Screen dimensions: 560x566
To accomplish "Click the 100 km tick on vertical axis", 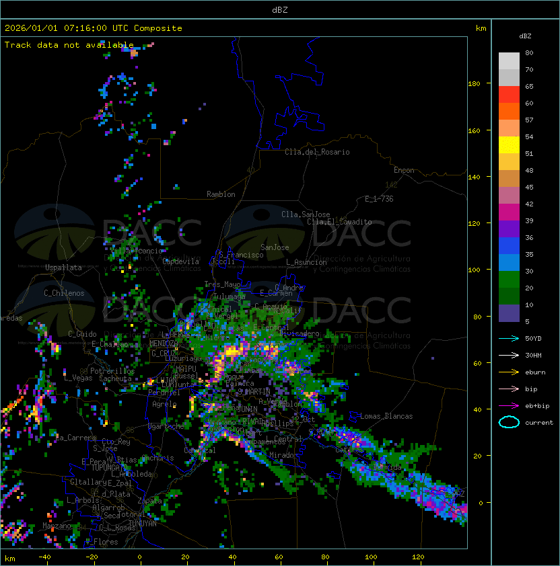I will (x=474, y=270).
